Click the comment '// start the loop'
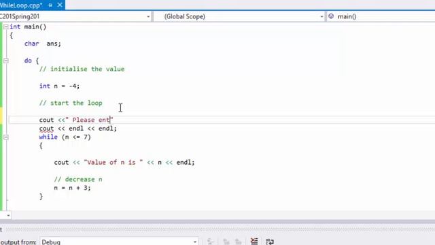The width and height of the screenshot is (435, 245). 71,103
